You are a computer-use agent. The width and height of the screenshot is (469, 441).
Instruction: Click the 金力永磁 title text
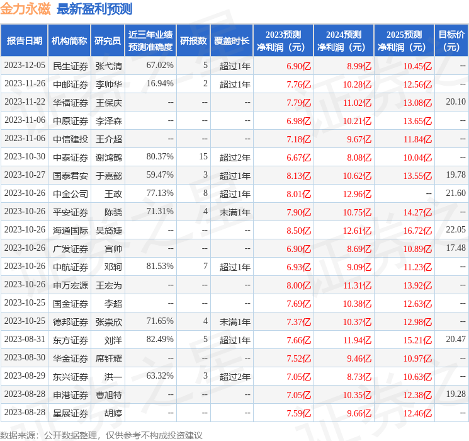[26, 9]
